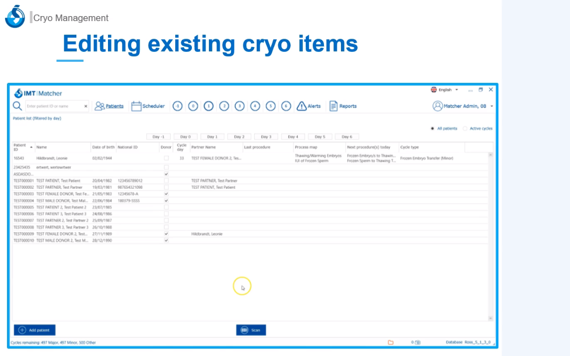Clear the patient search box
Viewport: 570px width, 356px height.
(x=86, y=106)
